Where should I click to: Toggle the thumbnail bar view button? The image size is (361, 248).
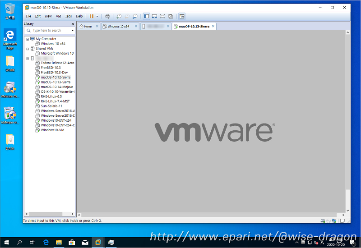click(154, 16)
